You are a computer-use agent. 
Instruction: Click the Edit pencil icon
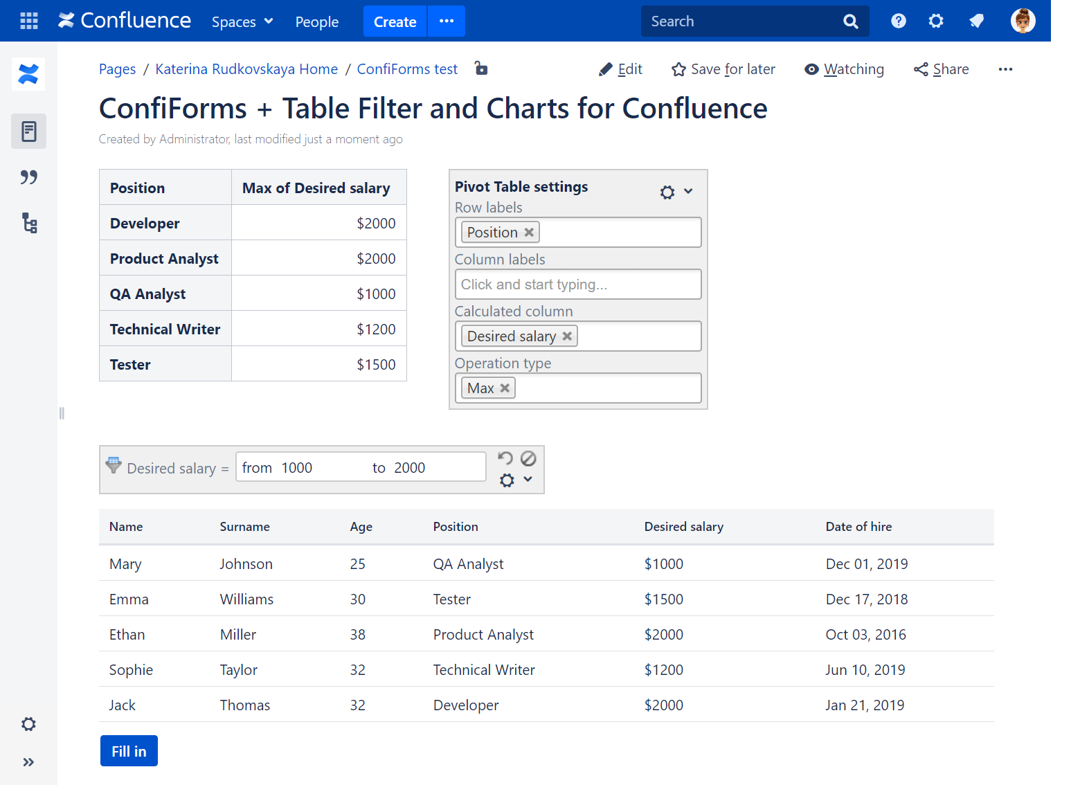pos(604,69)
